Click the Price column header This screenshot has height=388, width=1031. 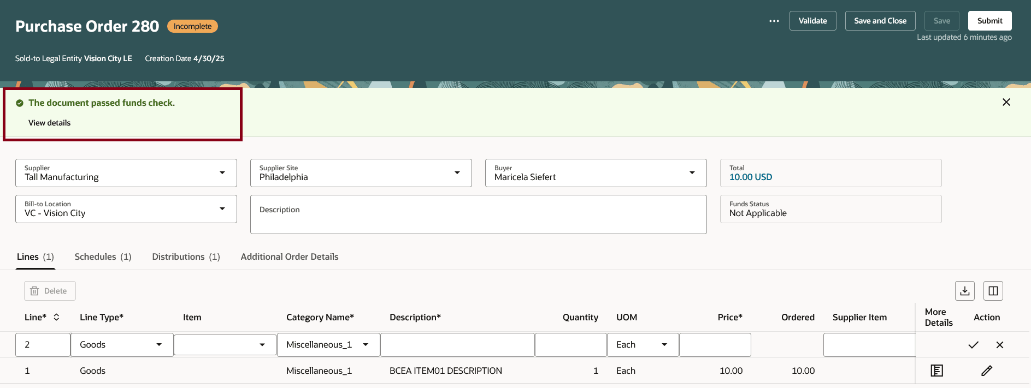coord(730,317)
